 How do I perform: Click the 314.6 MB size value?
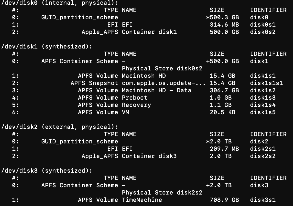(x=224, y=25)
